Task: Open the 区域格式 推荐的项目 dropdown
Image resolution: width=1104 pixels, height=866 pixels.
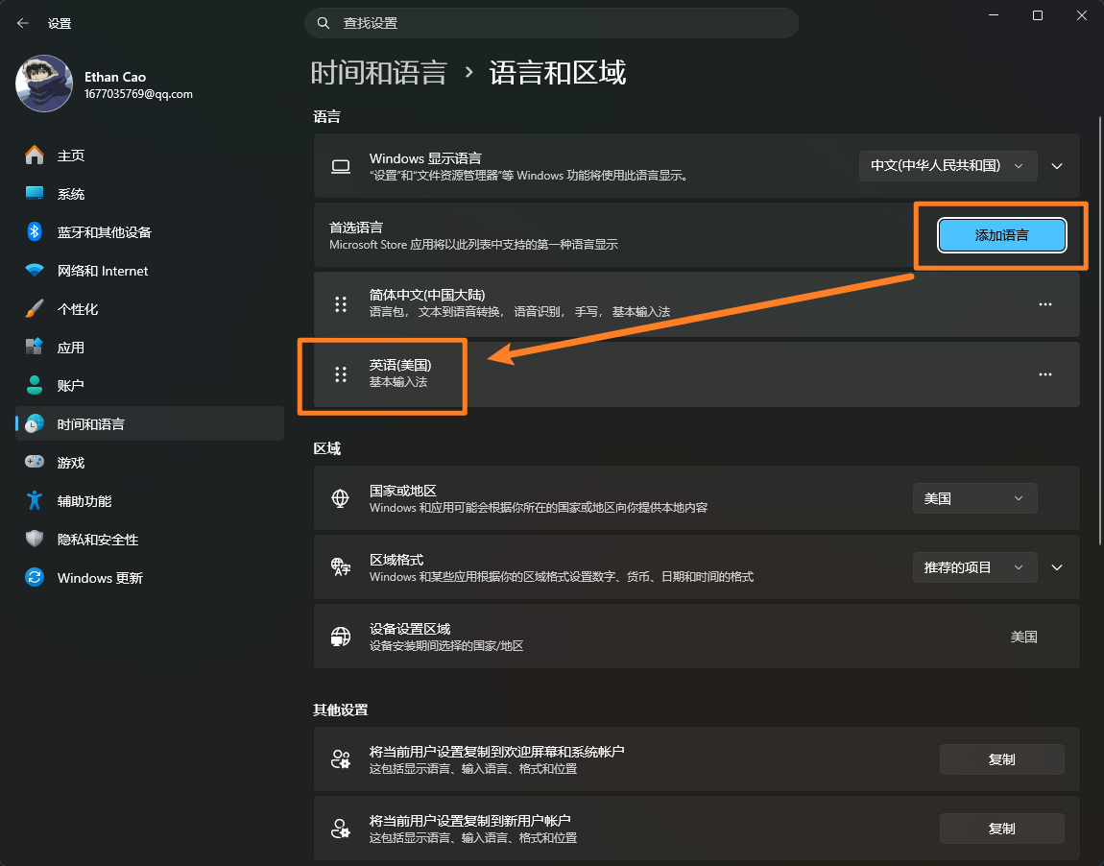Action: 974,567
